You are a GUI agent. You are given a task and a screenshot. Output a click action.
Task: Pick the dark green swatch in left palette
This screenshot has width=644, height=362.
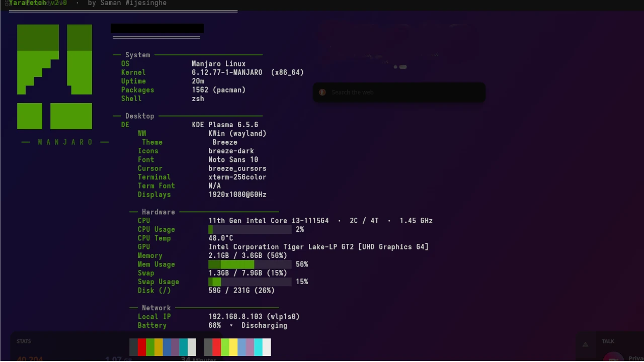click(150, 347)
